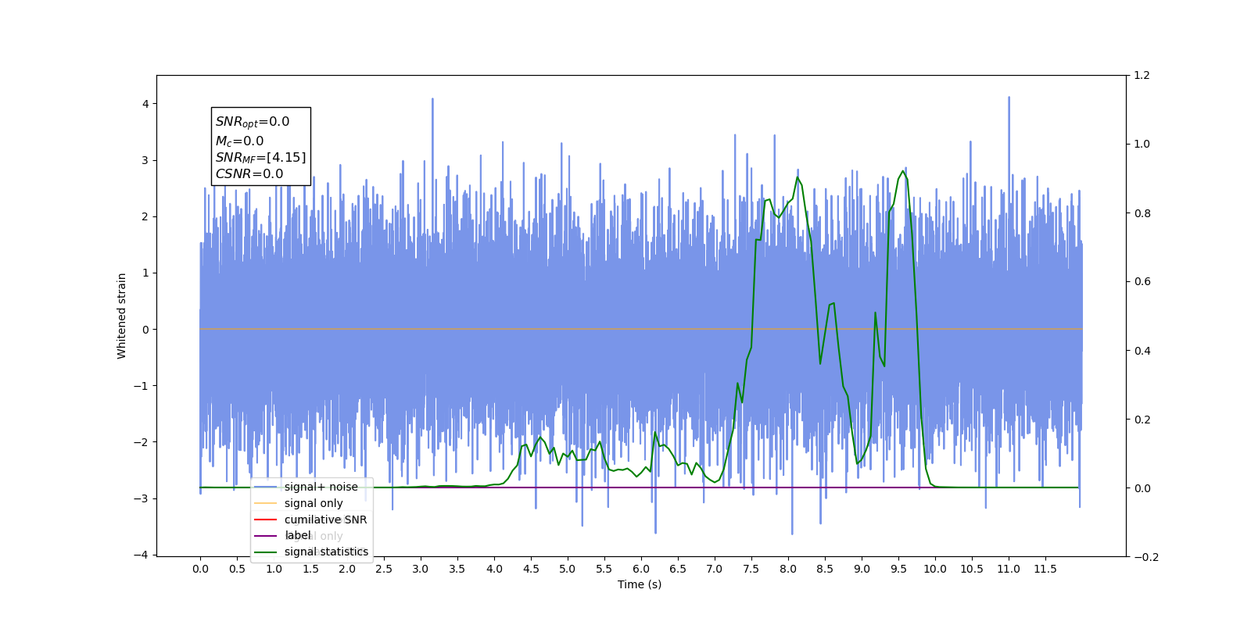The image size is (1251, 625).
Task: Click the 'signal statistics' legend entry
Action: (x=326, y=552)
